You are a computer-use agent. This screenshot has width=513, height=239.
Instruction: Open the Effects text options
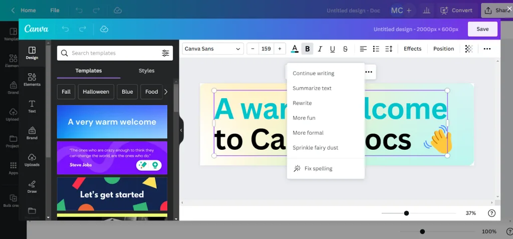[412, 49]
